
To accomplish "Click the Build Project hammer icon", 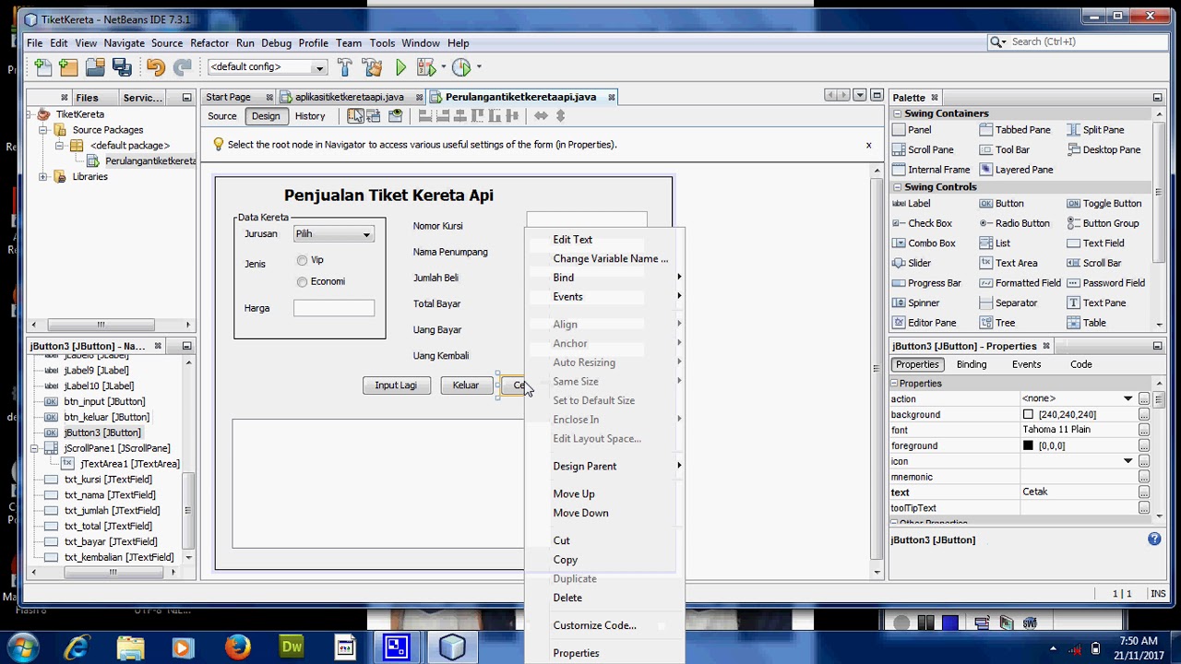I will (345, 66).
